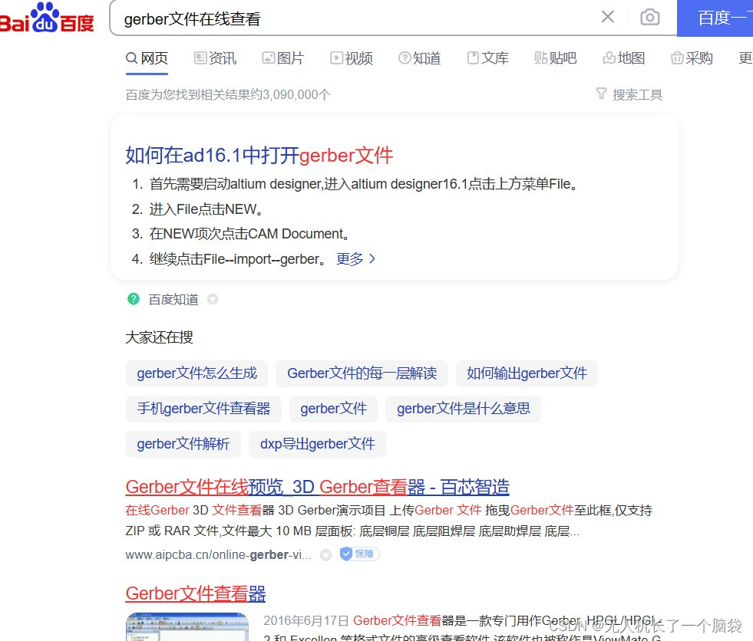Image resolution: width=753 pixels, height=641 pixels.
Task: Switch to the 资讯 tab
Action: tap(215, 58)
